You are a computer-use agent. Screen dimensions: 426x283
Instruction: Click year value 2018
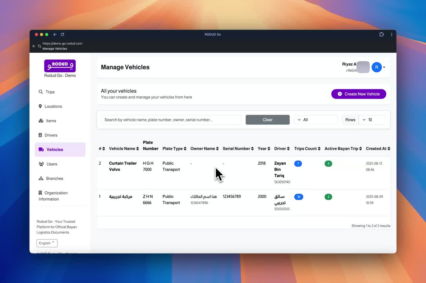point(262,164)
